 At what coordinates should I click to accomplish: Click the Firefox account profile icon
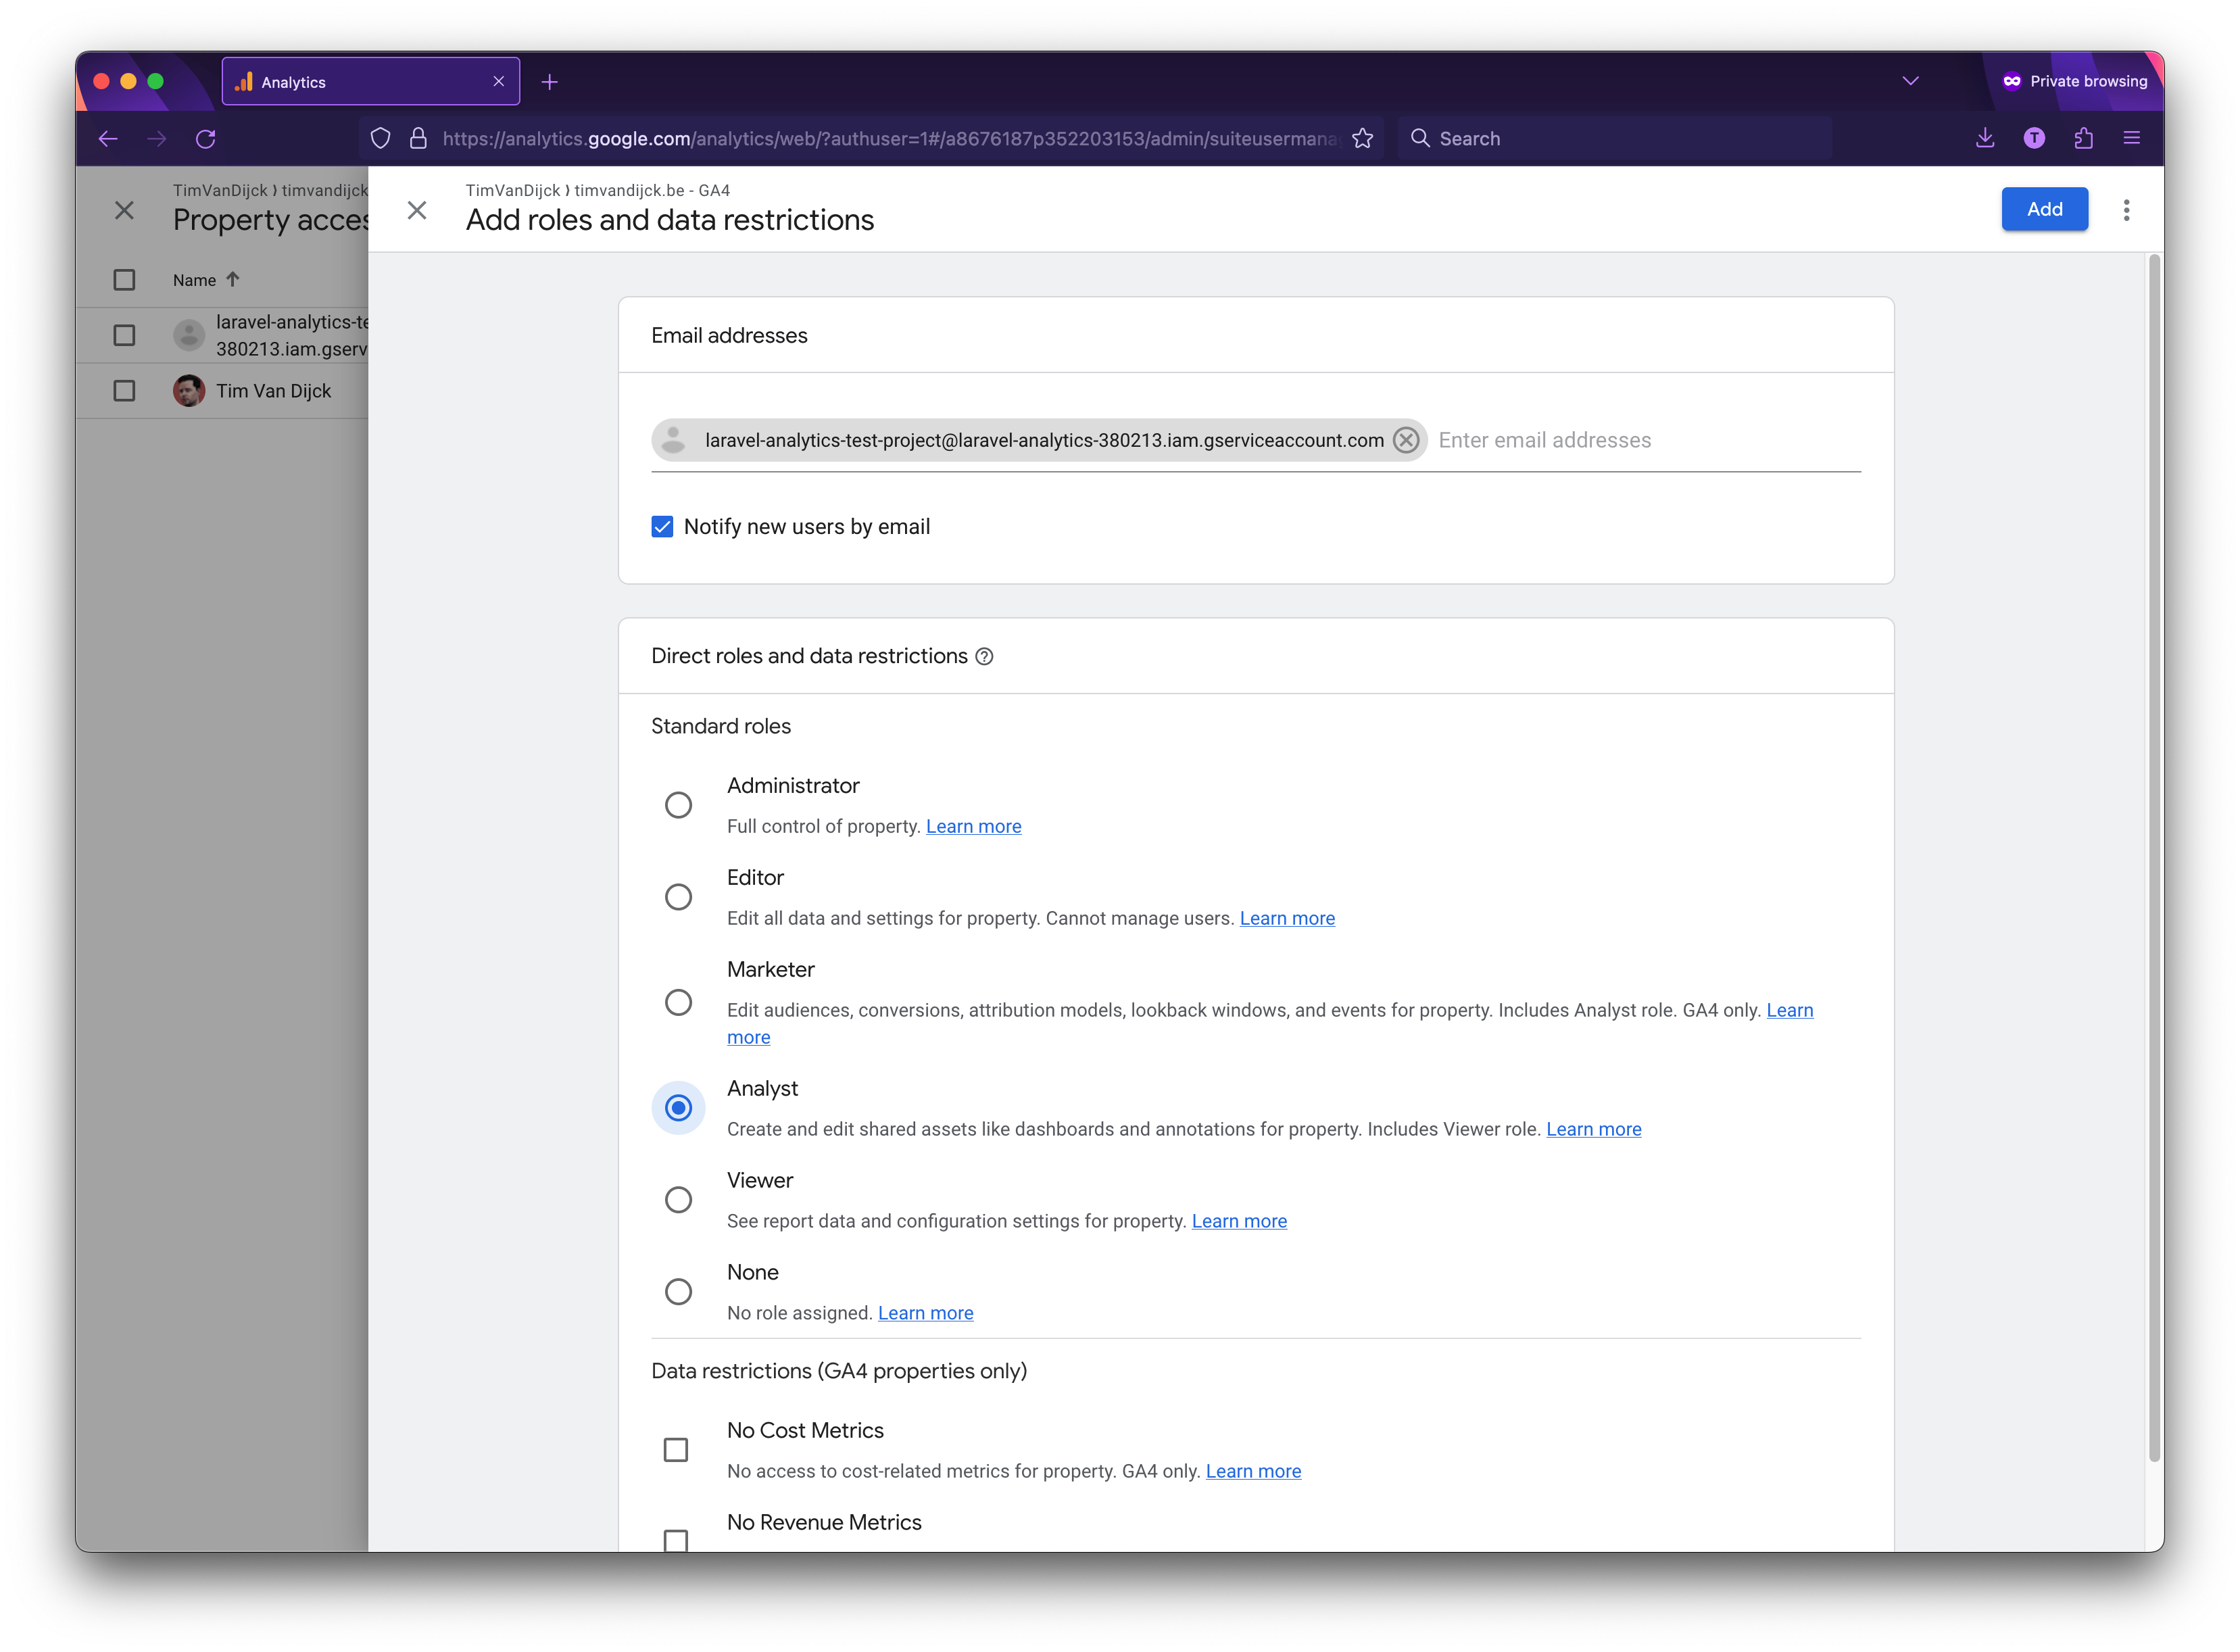[x=2035, y=138]
